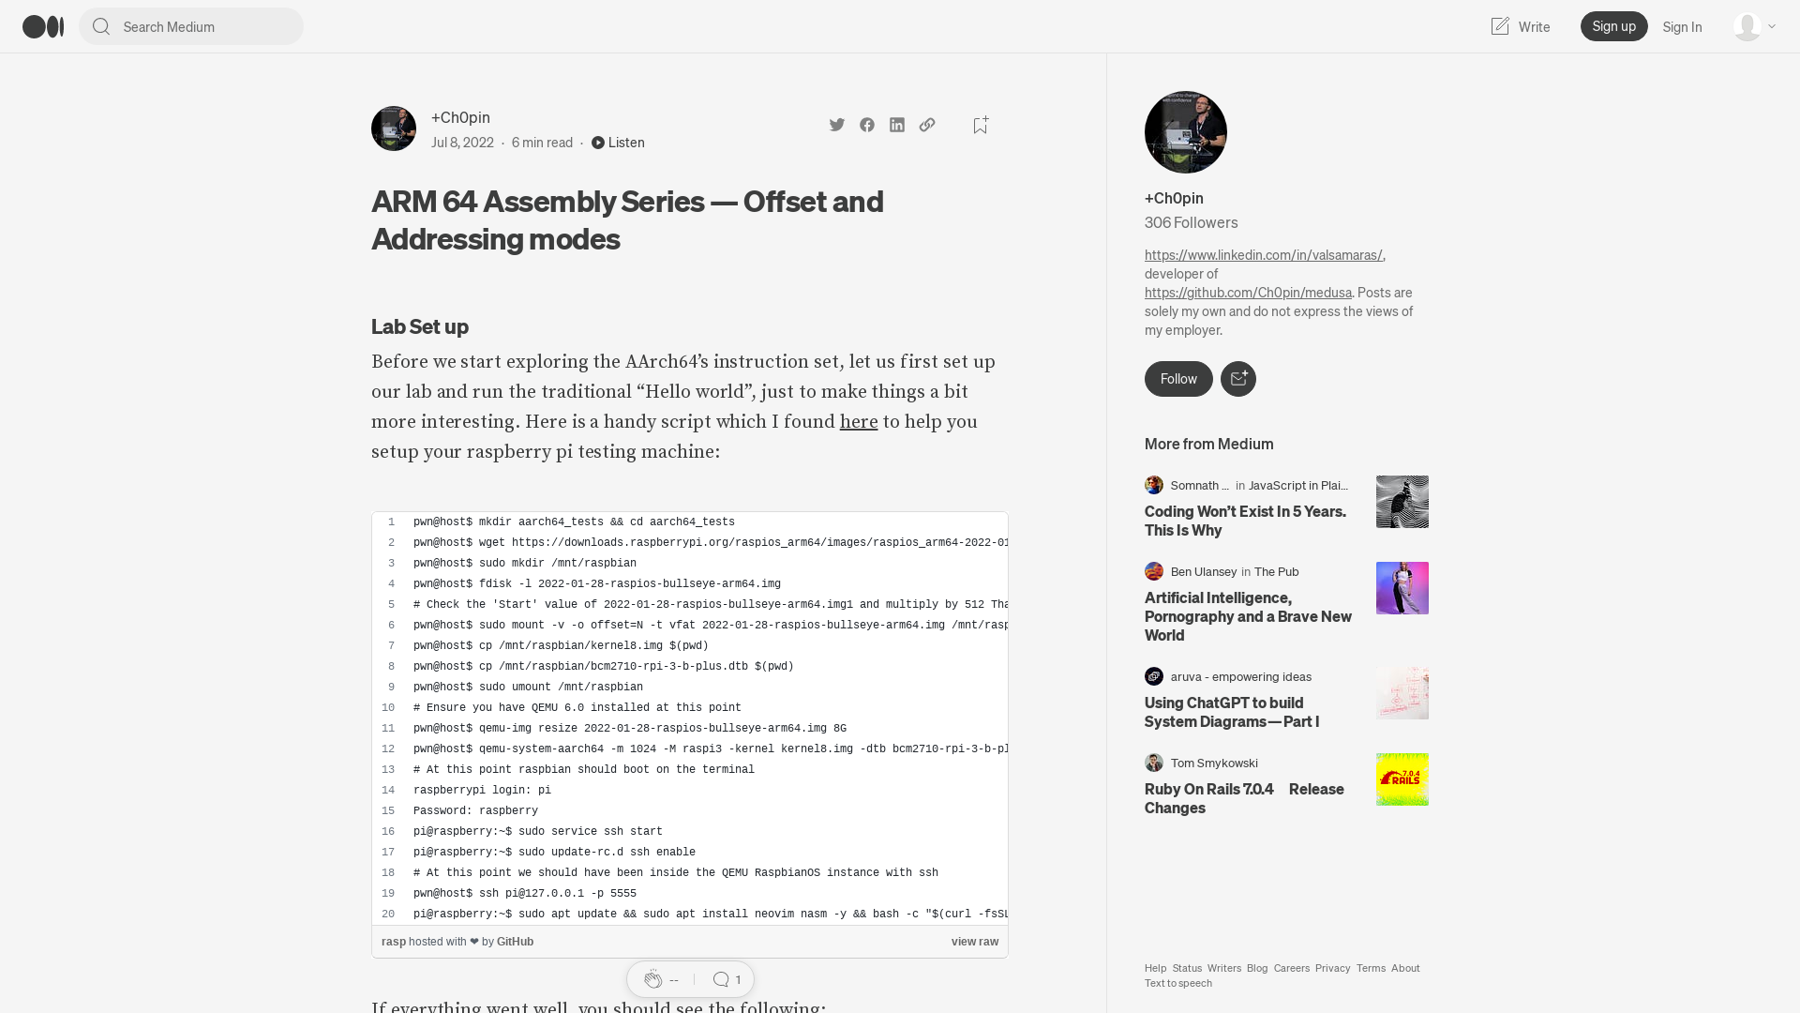The width and height of the screenshot is (1800, 1013).
Task: Click the Twitter share icon
Action: click(x=837, y=123)
